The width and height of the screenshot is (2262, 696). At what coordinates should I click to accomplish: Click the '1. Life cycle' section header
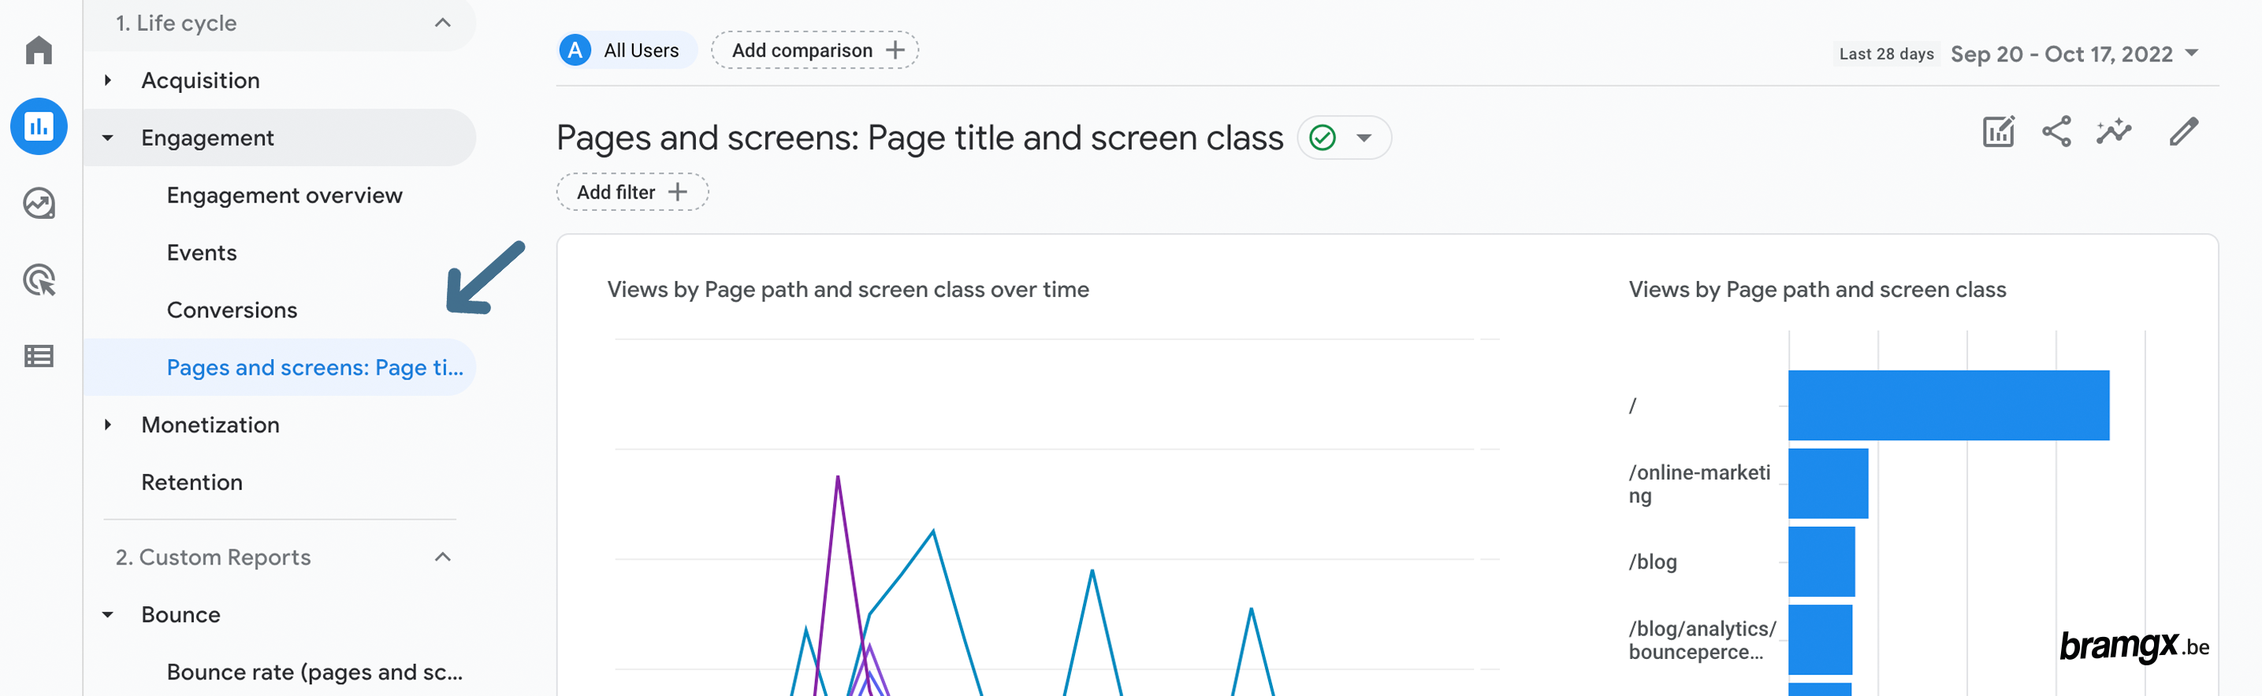click(x=177, y=23)
